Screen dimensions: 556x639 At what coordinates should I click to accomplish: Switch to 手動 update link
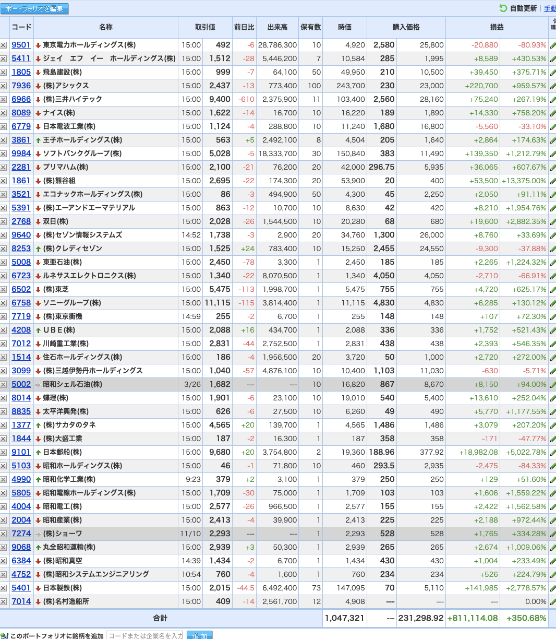click(550, 8)
